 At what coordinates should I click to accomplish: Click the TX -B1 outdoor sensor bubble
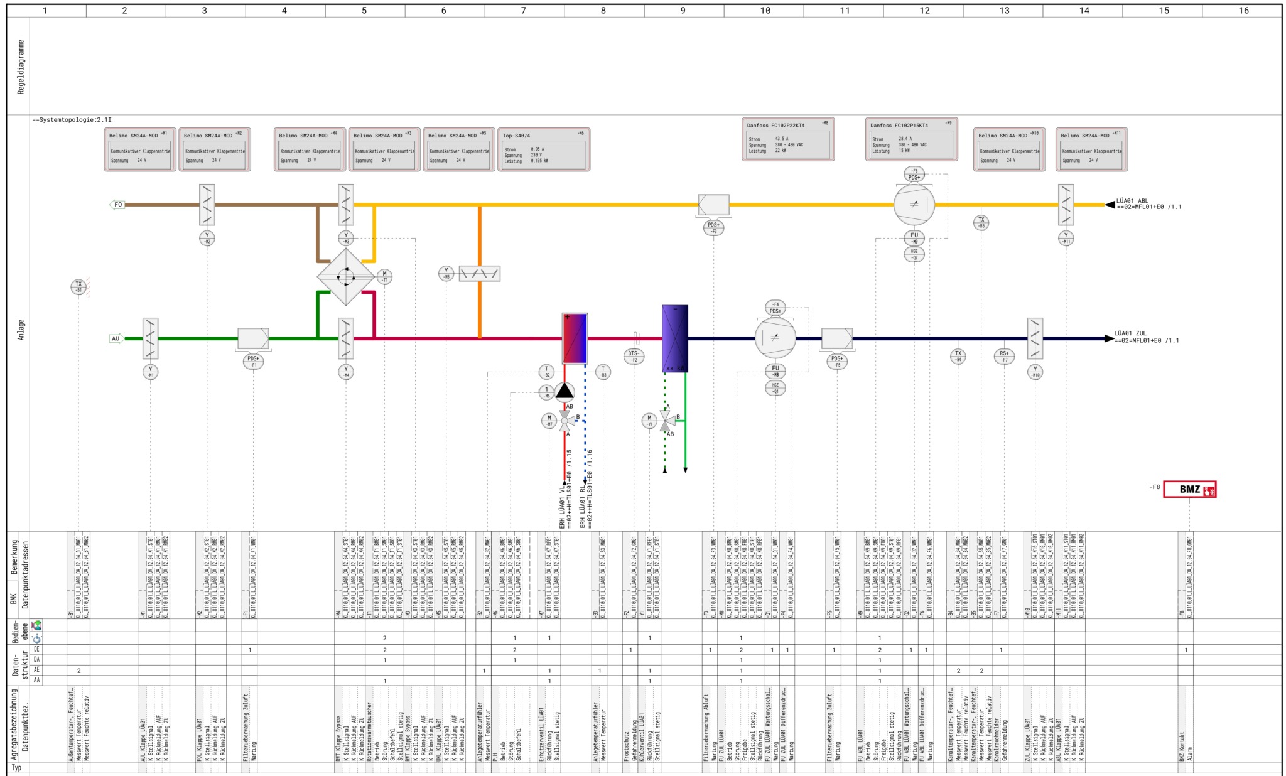tap(78, 287)
